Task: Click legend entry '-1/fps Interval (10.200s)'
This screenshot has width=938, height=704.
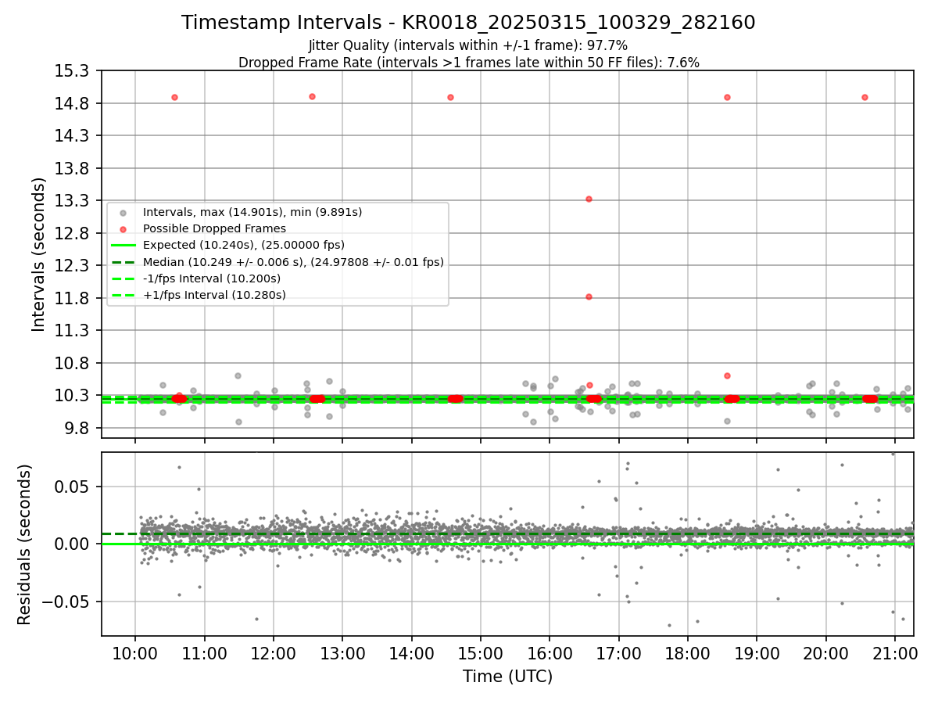Action: pos(211,278)
